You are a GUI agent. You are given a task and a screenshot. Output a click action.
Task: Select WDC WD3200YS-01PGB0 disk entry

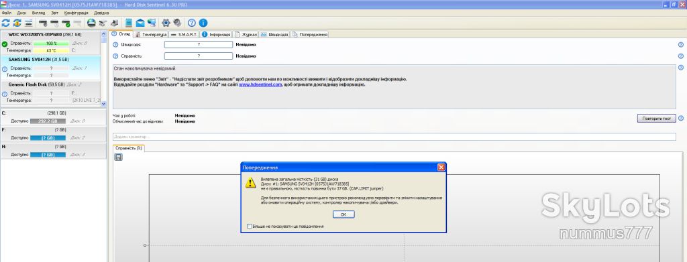pos(51,42)
